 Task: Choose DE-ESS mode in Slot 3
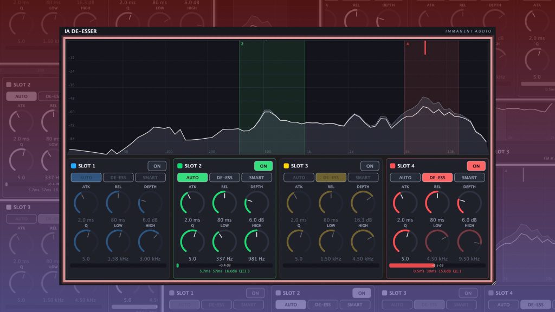click(331, 178)
